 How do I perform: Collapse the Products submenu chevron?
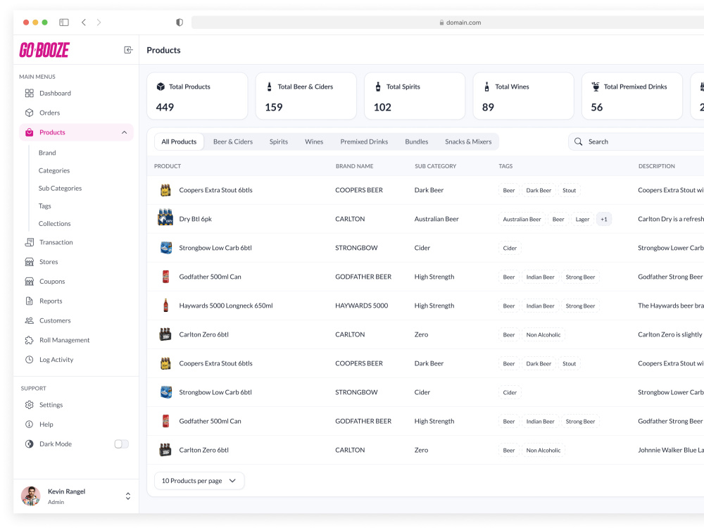125,132
